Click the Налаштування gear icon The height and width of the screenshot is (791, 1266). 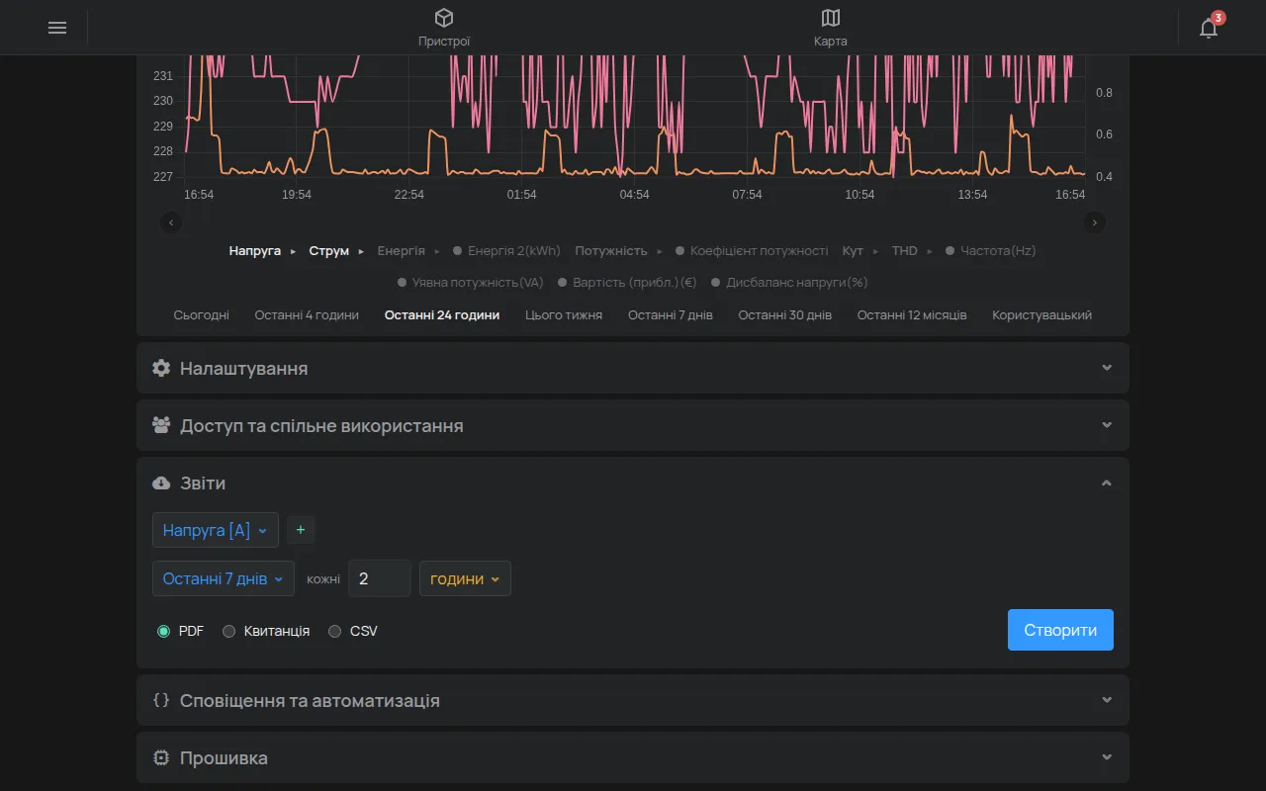[161, 368]
